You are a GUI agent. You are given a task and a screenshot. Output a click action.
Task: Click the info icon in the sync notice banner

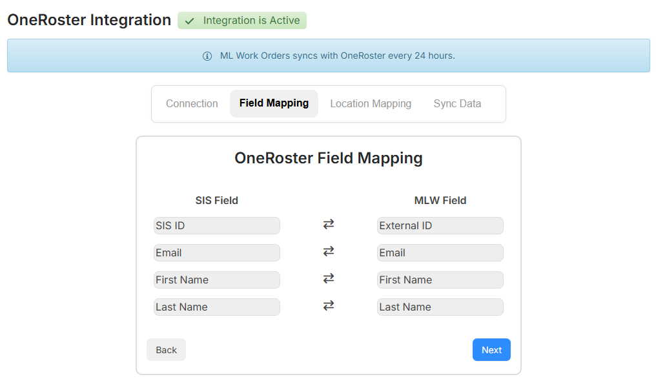point(207,56)
